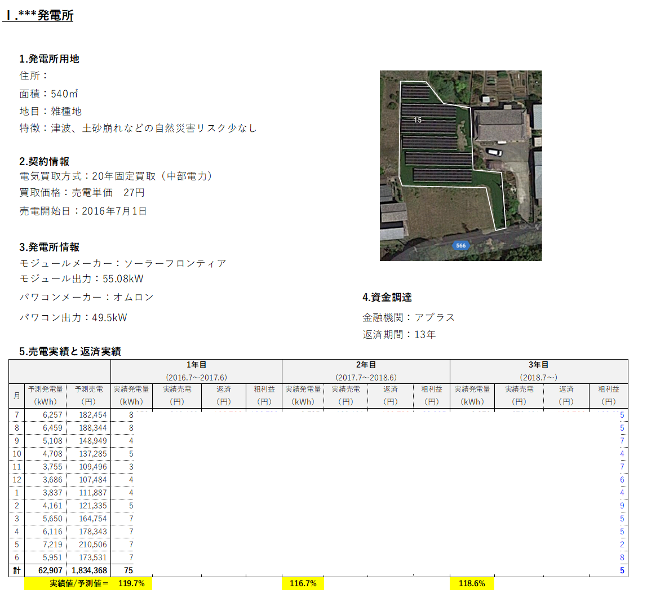
Task: Click the "2年目" table header
Action: click(x=366, y=365)
